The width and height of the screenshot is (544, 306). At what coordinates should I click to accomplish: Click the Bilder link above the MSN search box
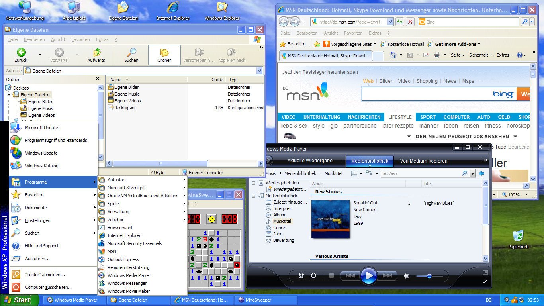pos(386,81)
